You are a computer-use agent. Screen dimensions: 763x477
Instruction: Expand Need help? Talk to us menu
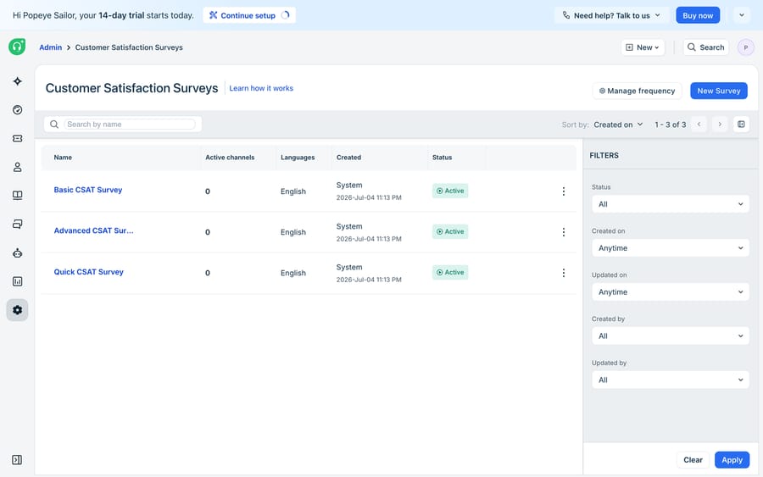pos(611,15)
